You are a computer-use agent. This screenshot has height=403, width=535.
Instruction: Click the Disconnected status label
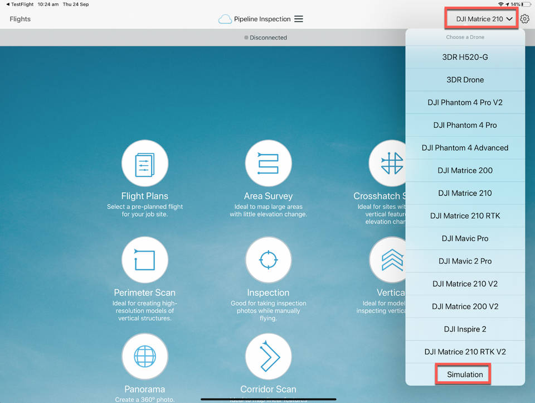pos(269,37)
